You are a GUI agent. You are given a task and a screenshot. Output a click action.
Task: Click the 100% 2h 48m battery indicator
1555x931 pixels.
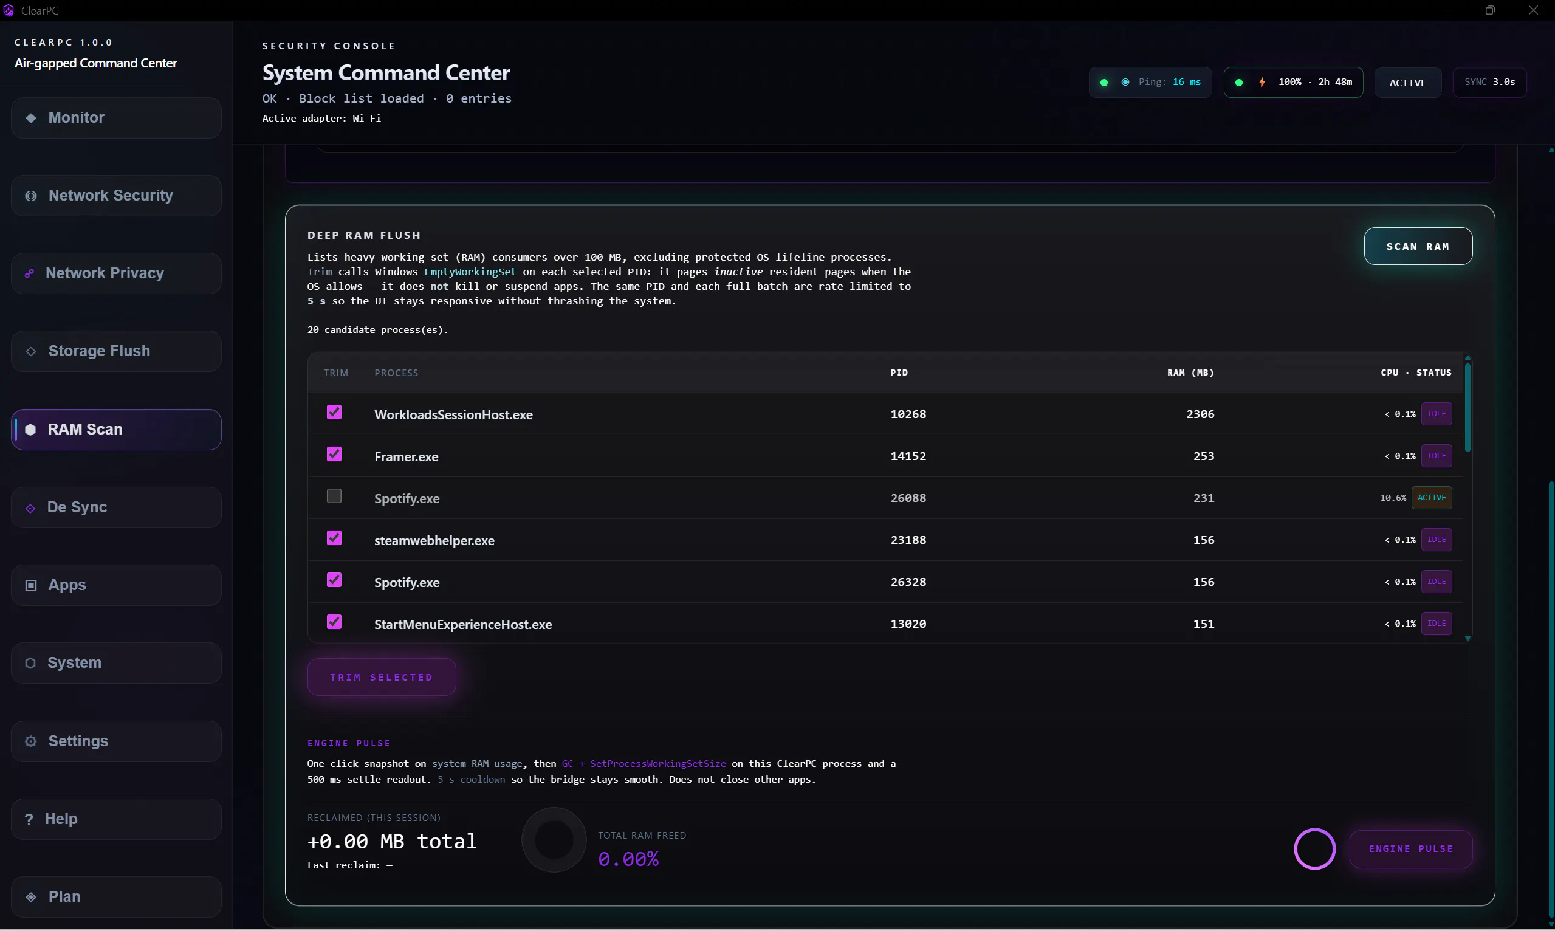tap(1293, 82)
